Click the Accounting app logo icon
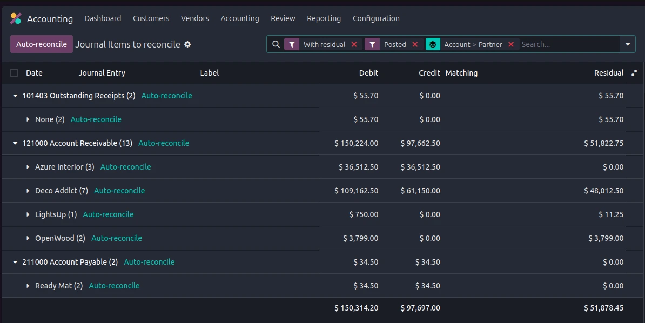 (16, 18)
